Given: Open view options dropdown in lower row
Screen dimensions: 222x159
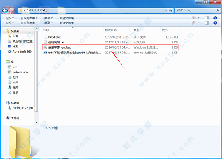Looking at the screenshot, I should pyautogui.click(x=199, y=23).
